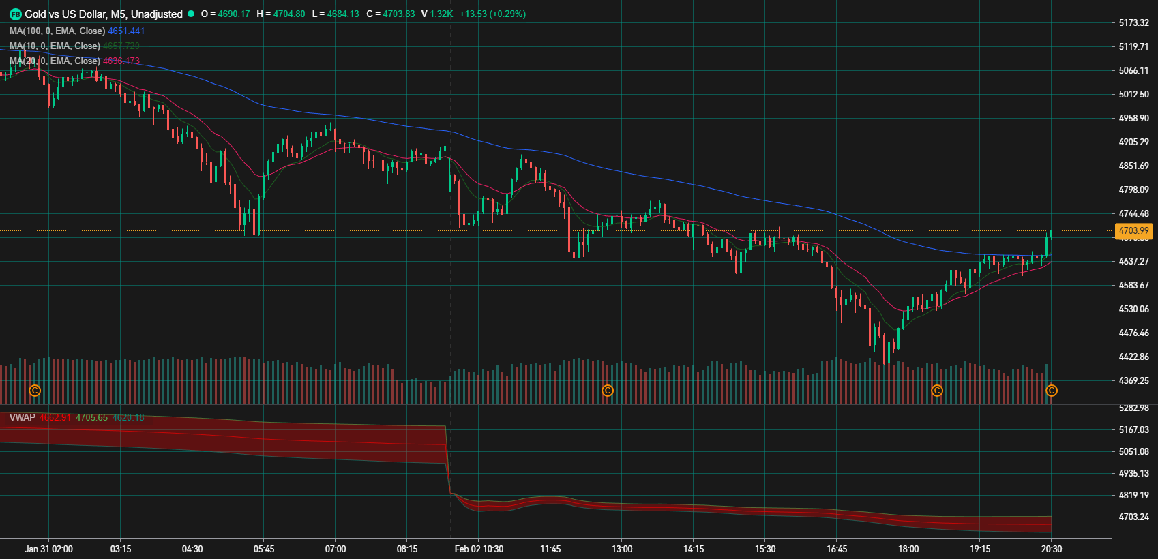Select the MA(10, 0, EMA, Close) indicator label
The image size is (1158, 559).
click(55, 46)
